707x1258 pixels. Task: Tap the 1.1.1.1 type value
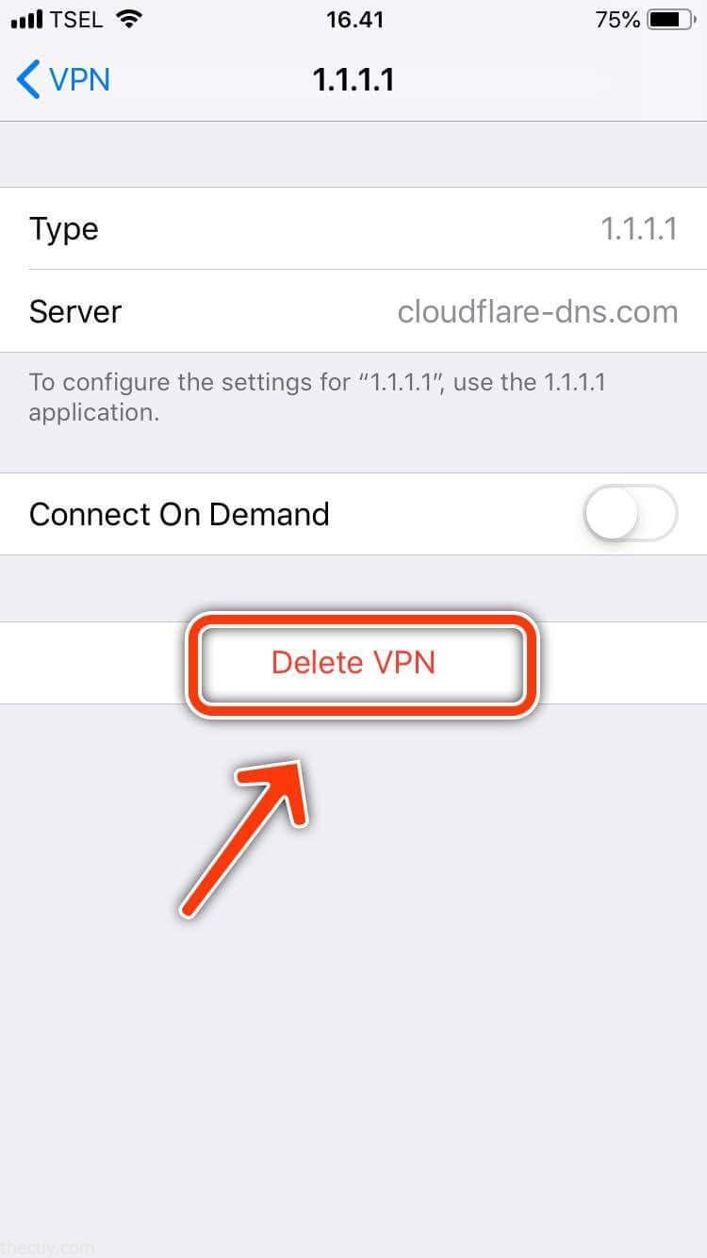pyautogui.click(x=639, y=229)
